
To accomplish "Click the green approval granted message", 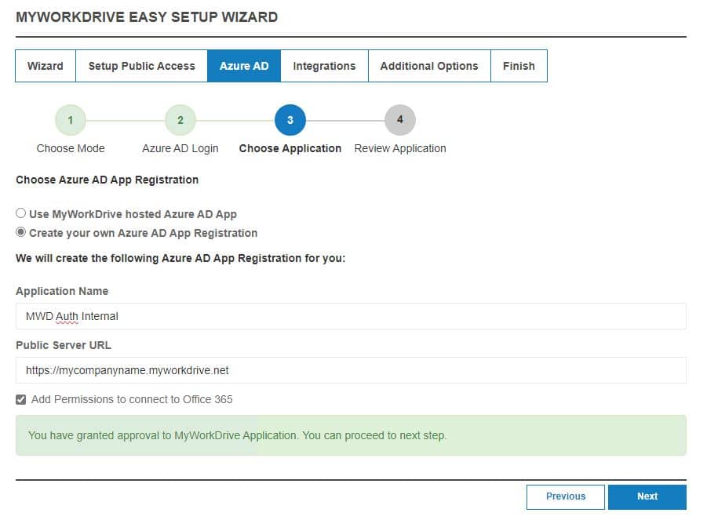I will pyautogui.click(x=351, y=435).
